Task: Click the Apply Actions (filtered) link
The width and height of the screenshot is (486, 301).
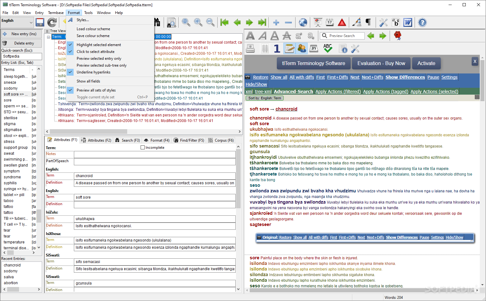Action: point(338,92)
